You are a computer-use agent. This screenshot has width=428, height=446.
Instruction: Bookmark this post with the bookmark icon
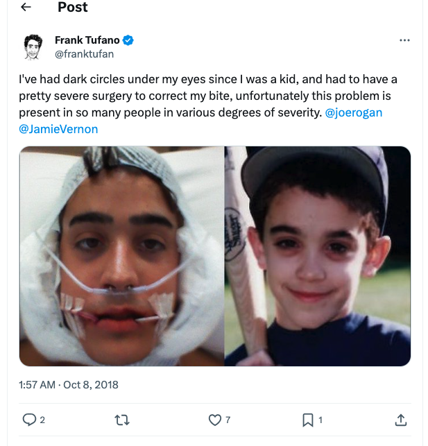[x=307, y=420]
